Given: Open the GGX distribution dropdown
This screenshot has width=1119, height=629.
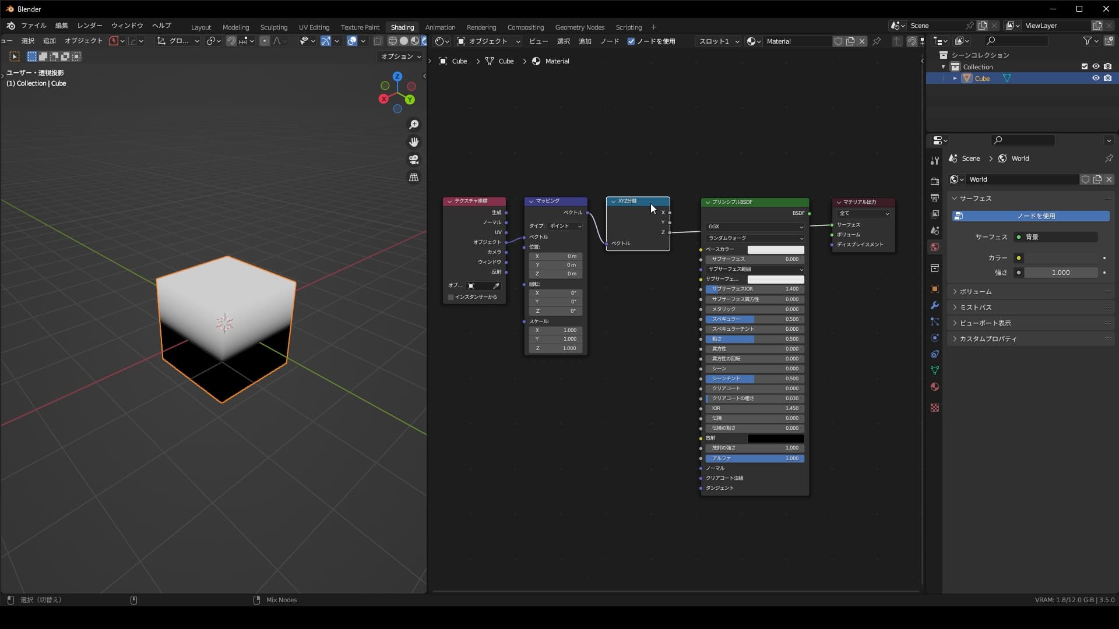Looking at the screenshot, I should click(x=754, y=226).
